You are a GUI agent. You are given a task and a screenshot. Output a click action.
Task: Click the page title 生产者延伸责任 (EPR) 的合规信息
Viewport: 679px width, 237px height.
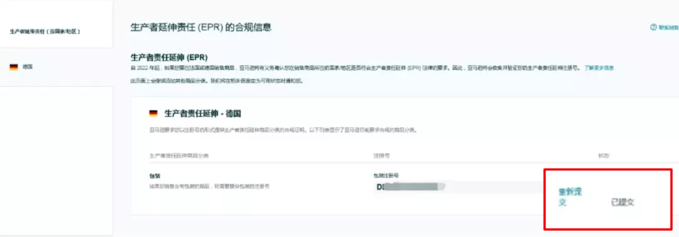pos(201,27)
